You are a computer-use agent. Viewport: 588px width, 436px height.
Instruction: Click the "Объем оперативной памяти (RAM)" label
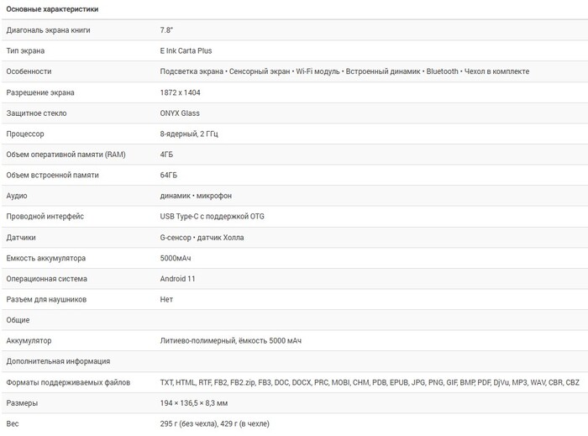[x=66, y=155]
